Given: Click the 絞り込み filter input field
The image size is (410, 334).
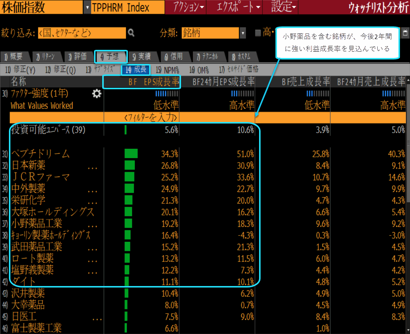Looking at the screenshot, I should pyautogui.click(x=82, y=33).
